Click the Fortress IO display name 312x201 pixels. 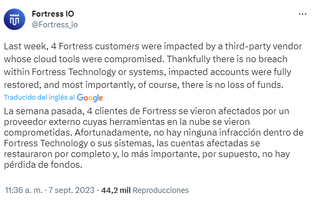[x=53, y=14]
